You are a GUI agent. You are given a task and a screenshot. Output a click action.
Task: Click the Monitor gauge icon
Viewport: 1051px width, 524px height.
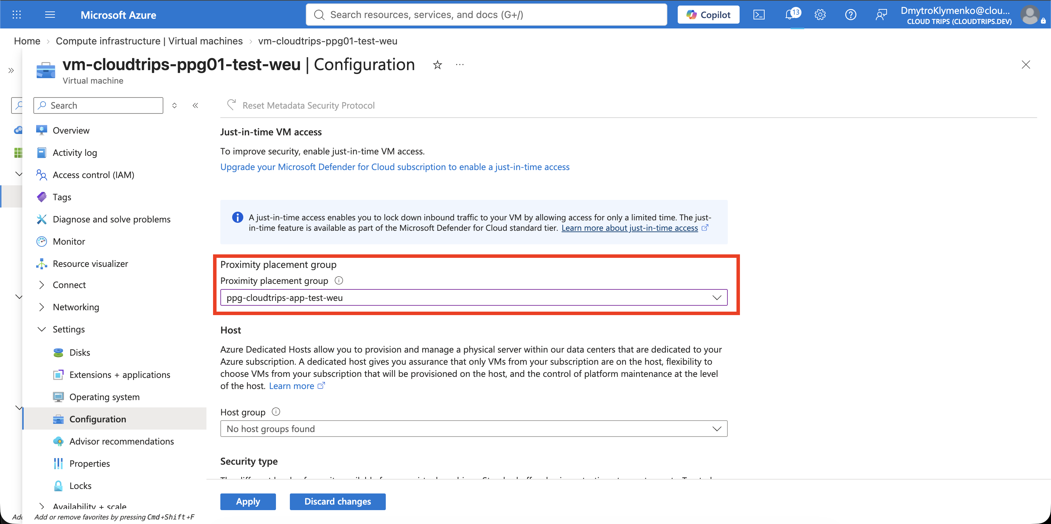pyautogui.click(x=42, y=241)
